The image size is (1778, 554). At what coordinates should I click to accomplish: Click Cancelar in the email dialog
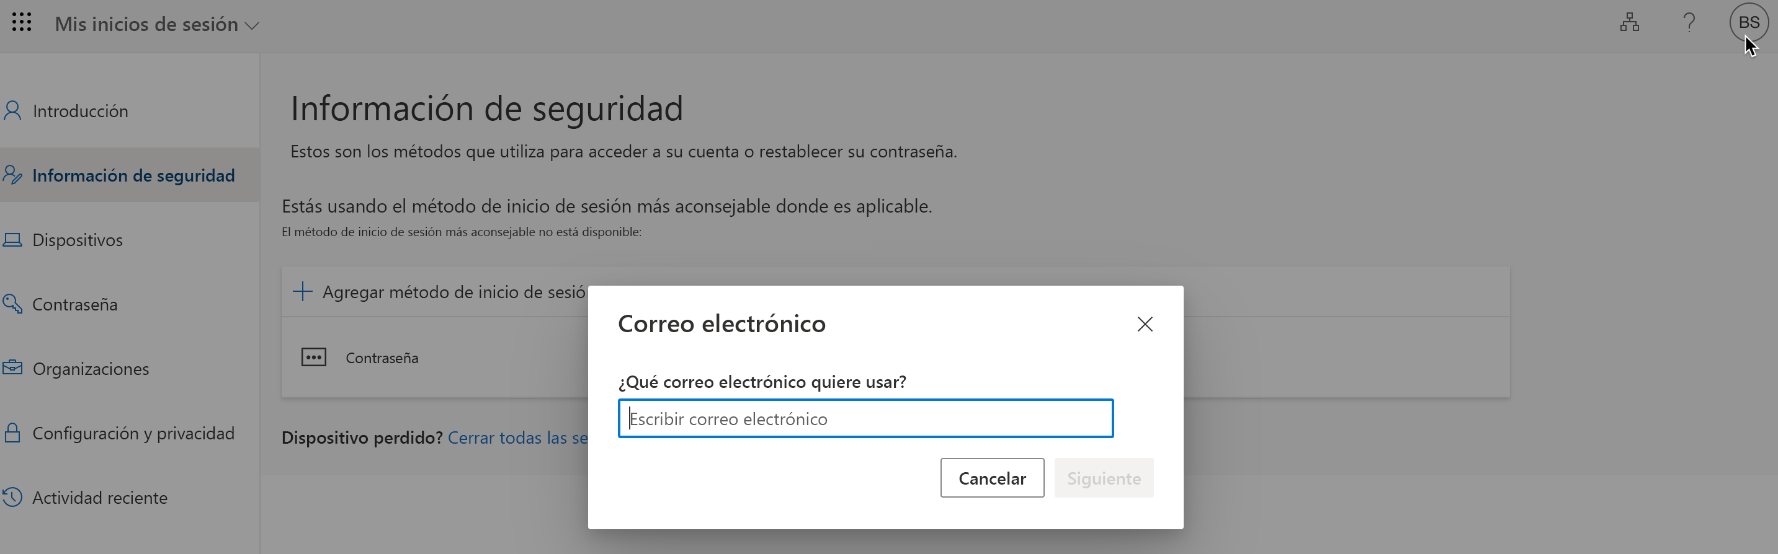992,478
